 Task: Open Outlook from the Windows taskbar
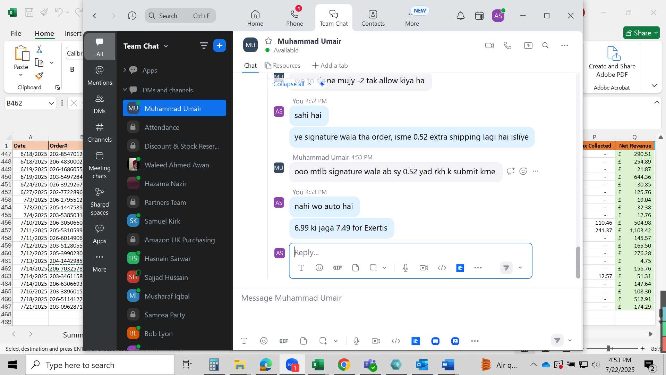(x=422, y=365)
